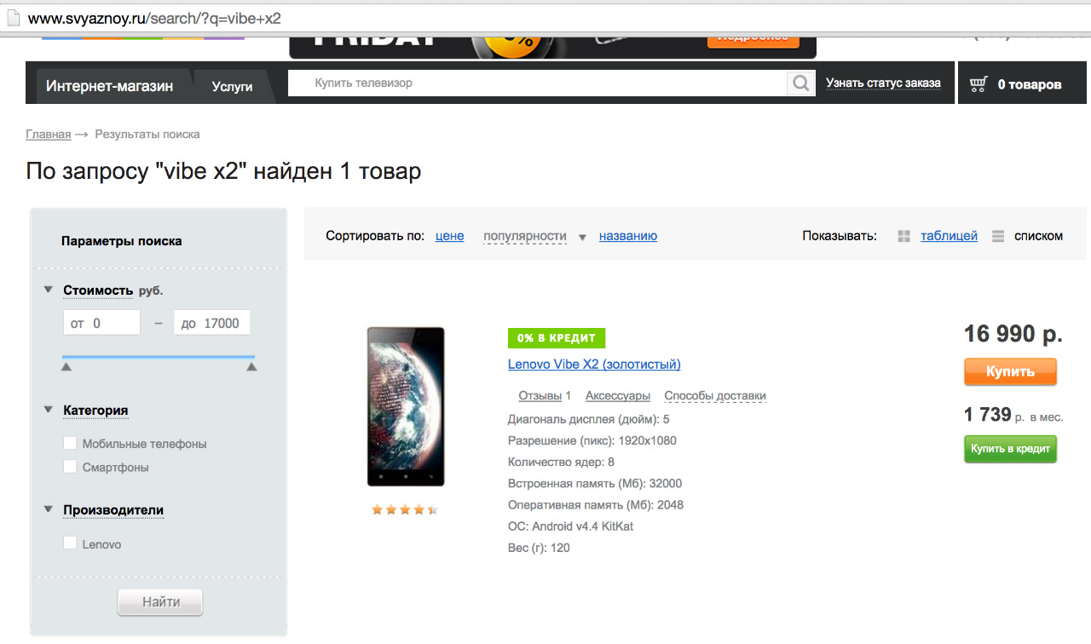Collapse the Стоимость filter section
The image size is (1091, 644).
(x=49, y=290)
